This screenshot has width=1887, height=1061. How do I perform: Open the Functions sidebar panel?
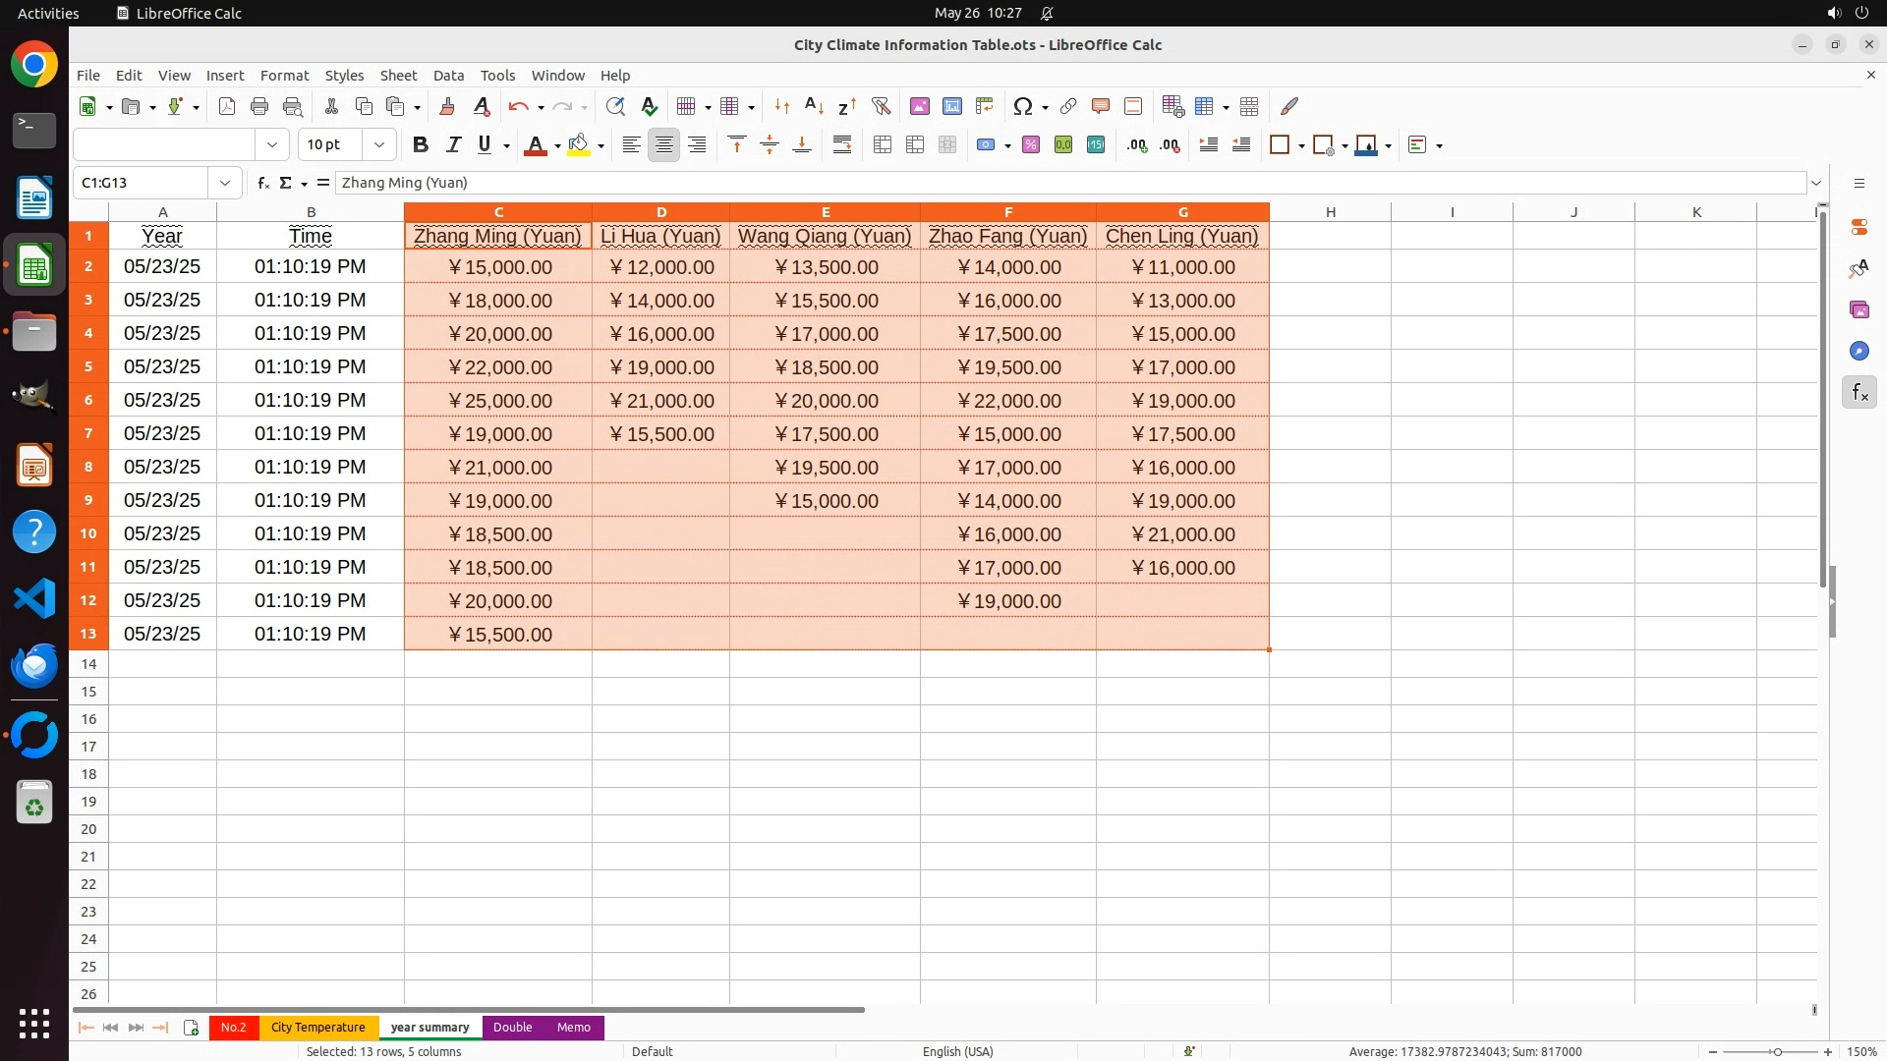1858,393
